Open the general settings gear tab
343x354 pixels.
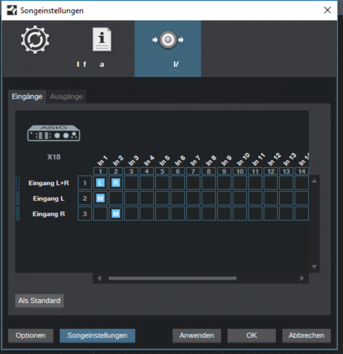(35, 40)
